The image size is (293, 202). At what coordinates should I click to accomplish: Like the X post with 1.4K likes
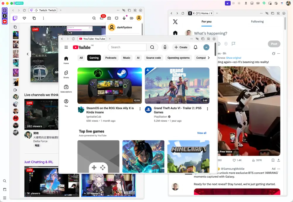pyautogui.click(x=237, y=160)
